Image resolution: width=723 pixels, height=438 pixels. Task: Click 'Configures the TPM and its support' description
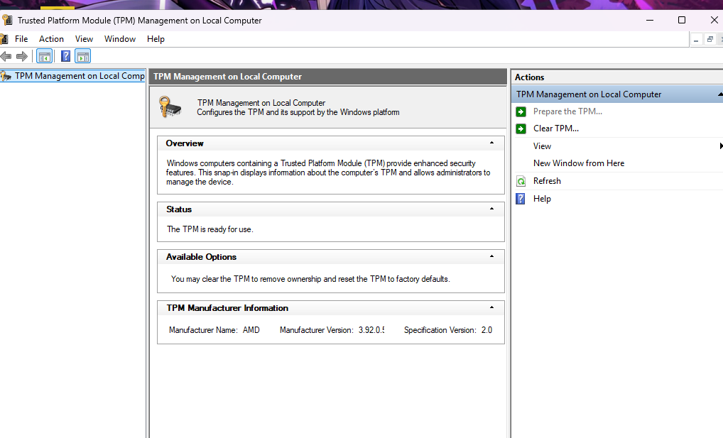point(298,112)
